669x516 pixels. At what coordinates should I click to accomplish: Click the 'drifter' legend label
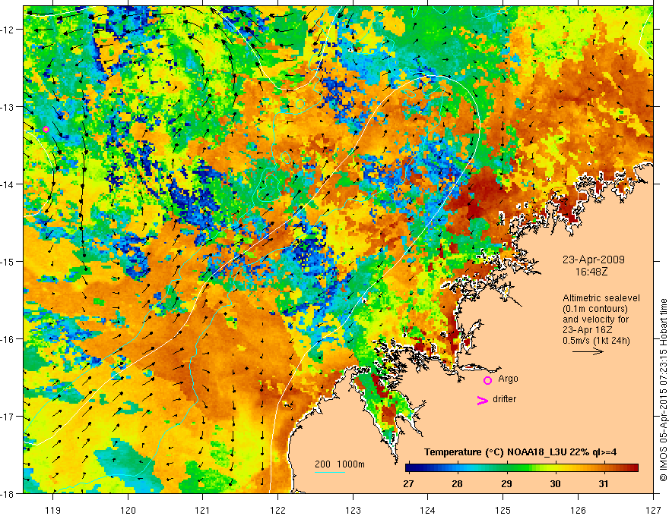[x=504, y=399]
